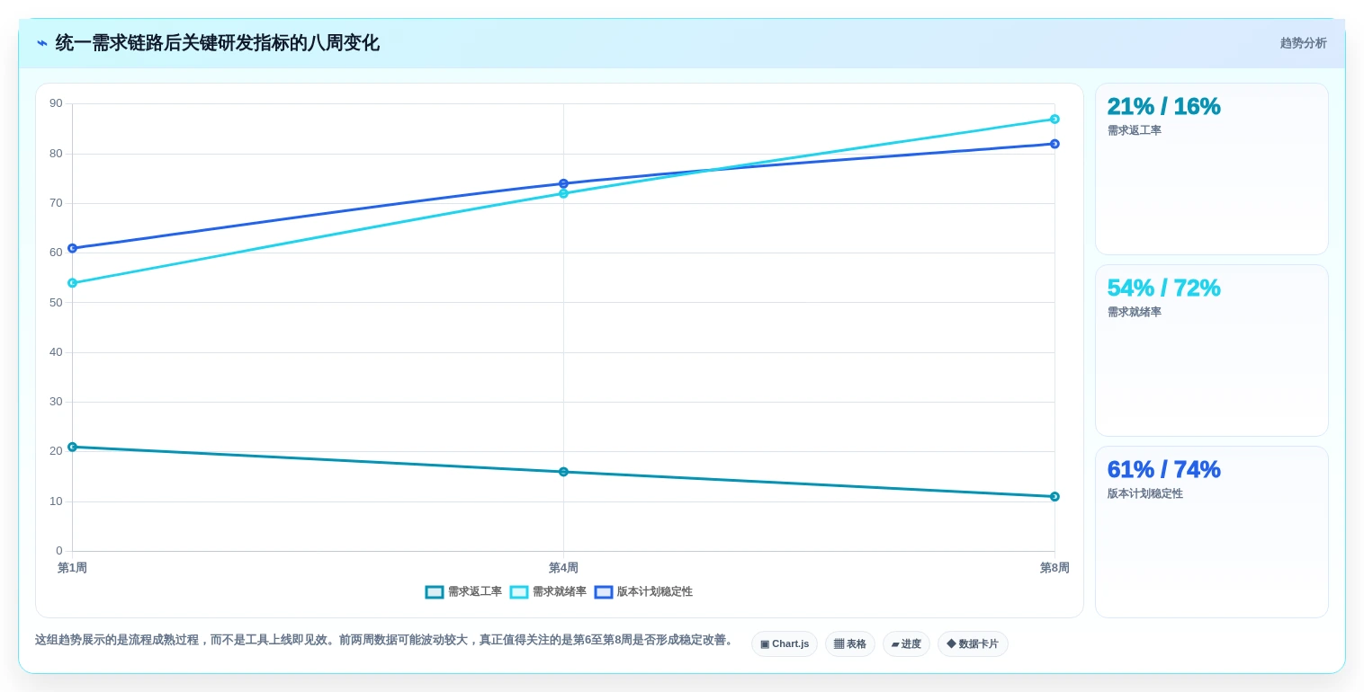This screenshot has height=692, width=1364.
Task: Select the Chart.js tag
Action: tap(785, 644)
